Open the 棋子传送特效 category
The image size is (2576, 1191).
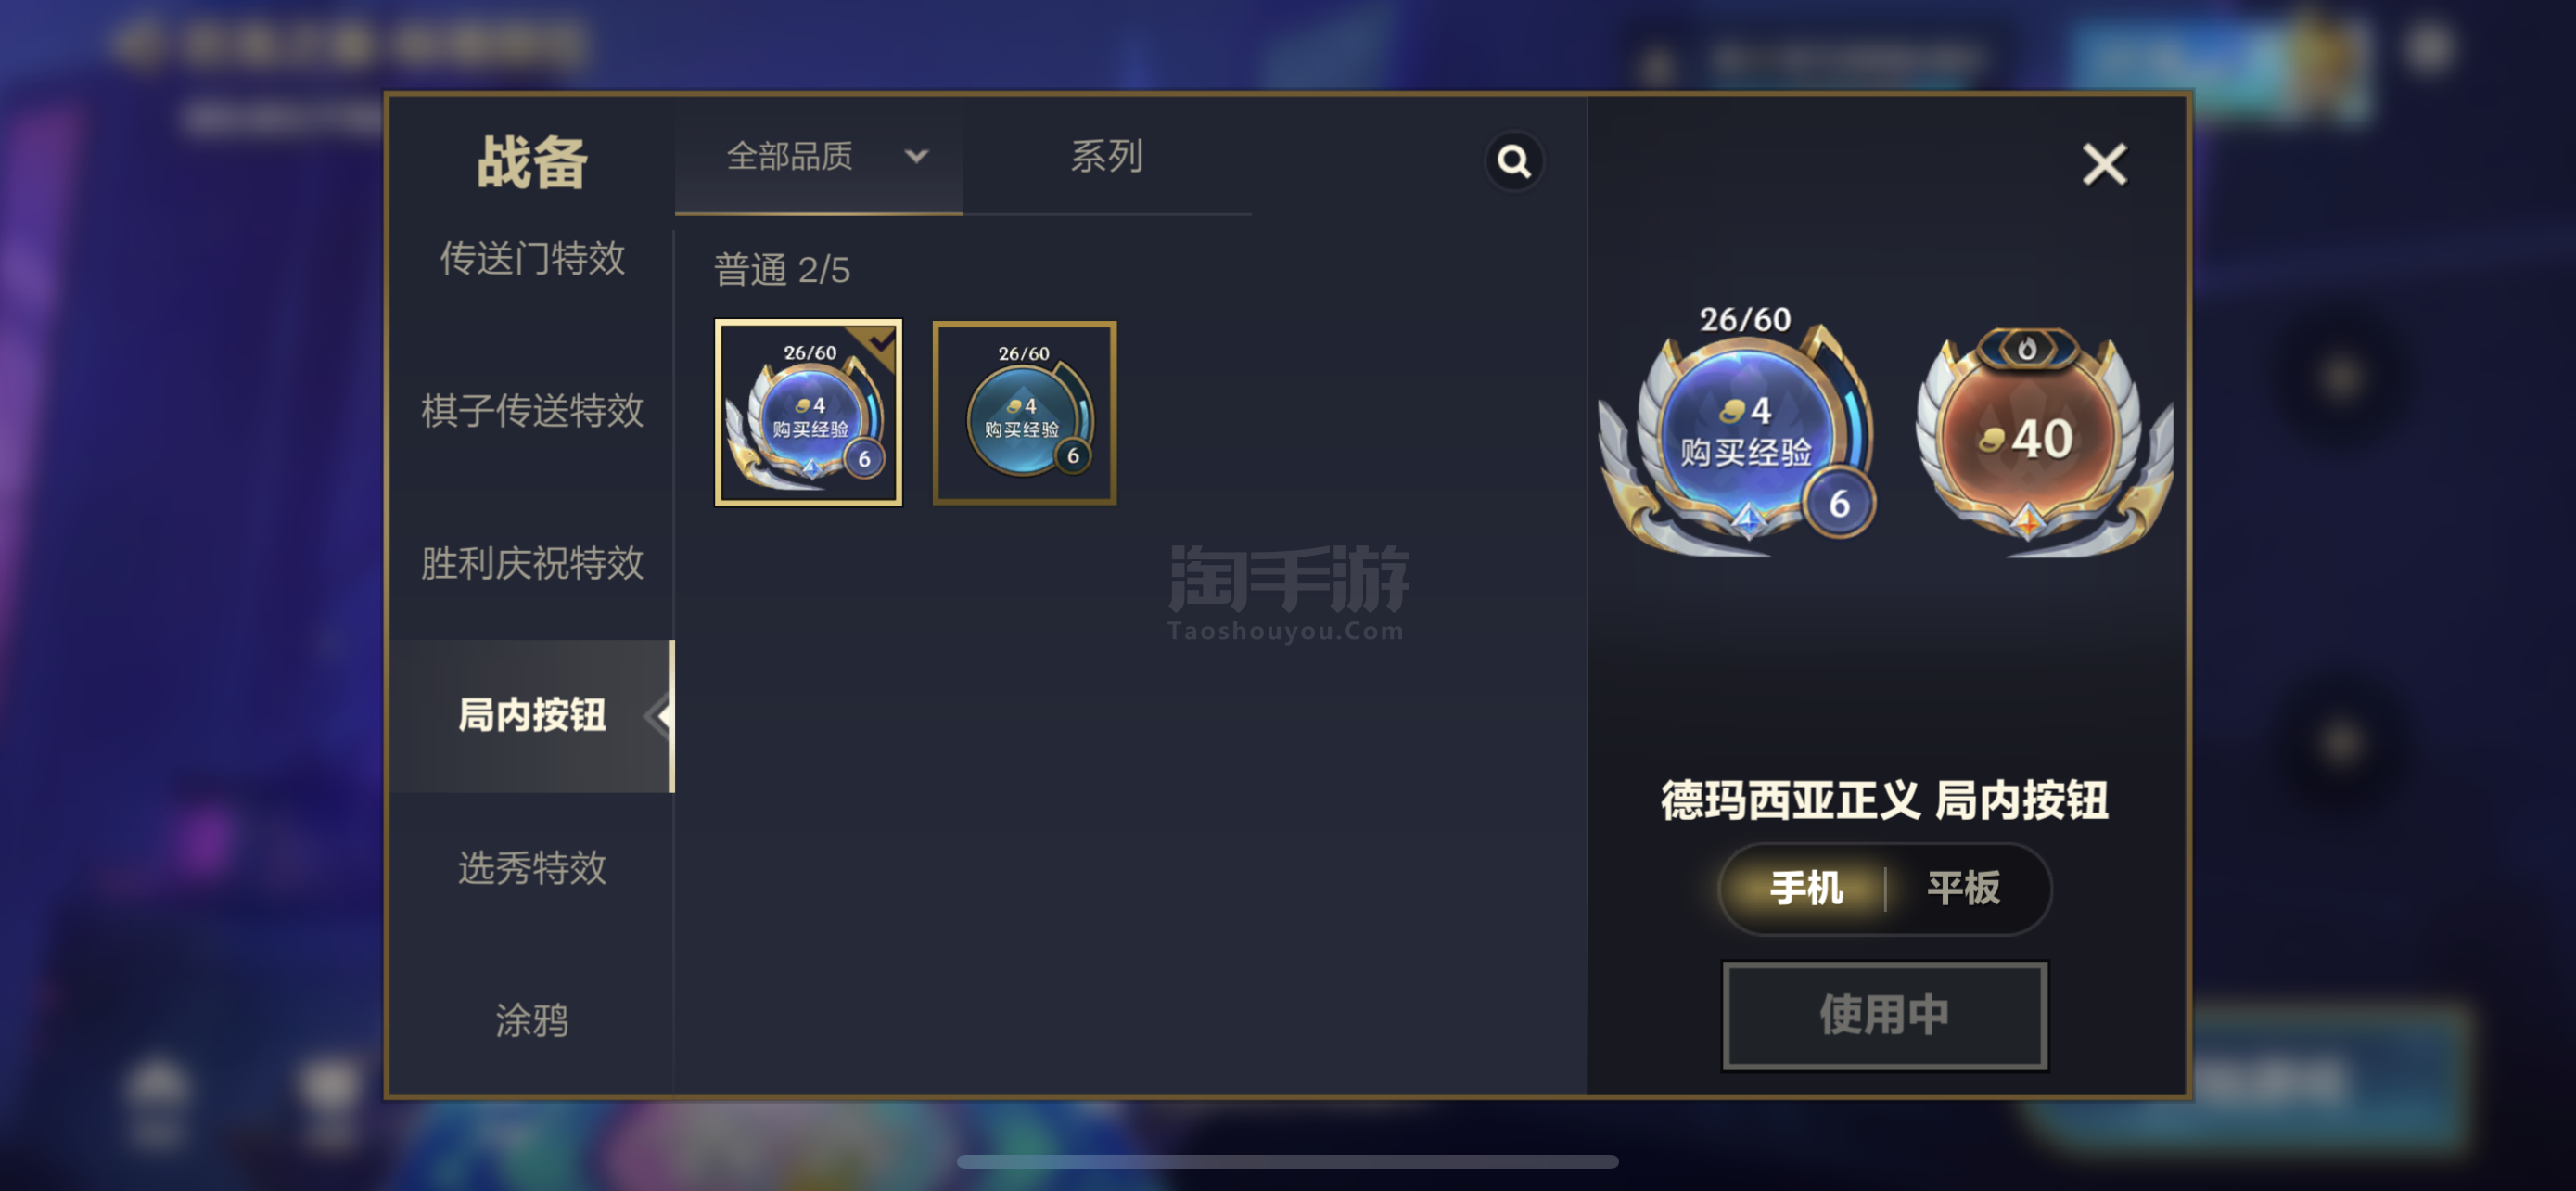click(x=532, y=410)
